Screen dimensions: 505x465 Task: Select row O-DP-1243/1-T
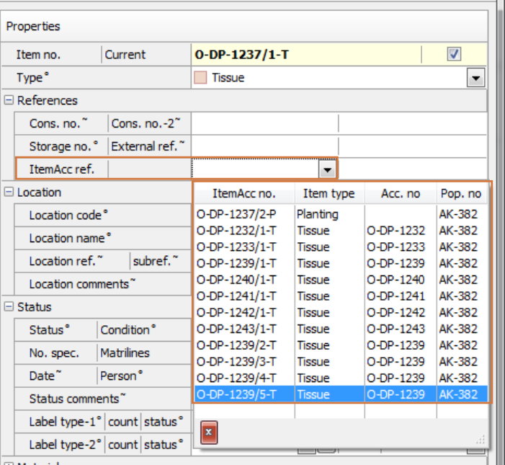point(341,329)
